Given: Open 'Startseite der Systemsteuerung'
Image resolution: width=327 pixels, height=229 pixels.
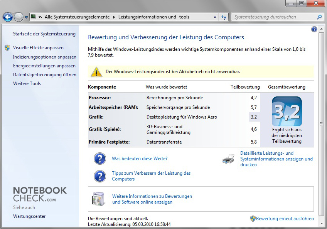Looking at the screenshot, I should coord(44,34).
